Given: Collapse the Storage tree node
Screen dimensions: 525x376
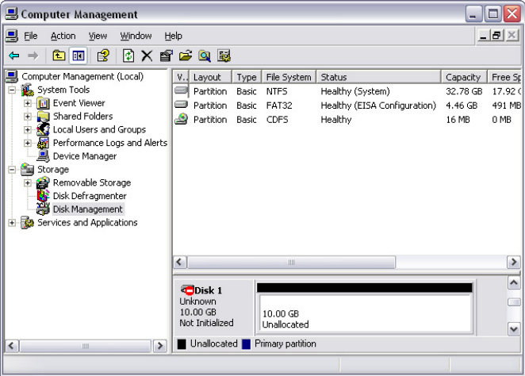Looking at the screenshot, I should coord(12,170).
